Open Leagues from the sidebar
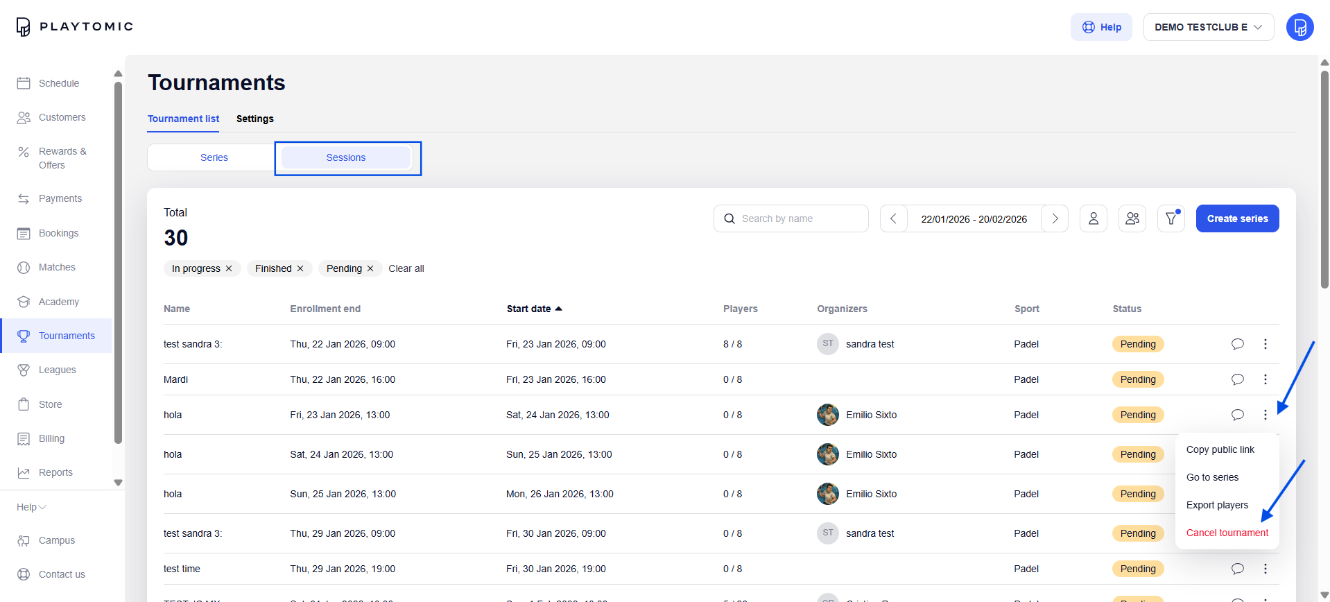The image size is (1330, 602). click(57, 370)
